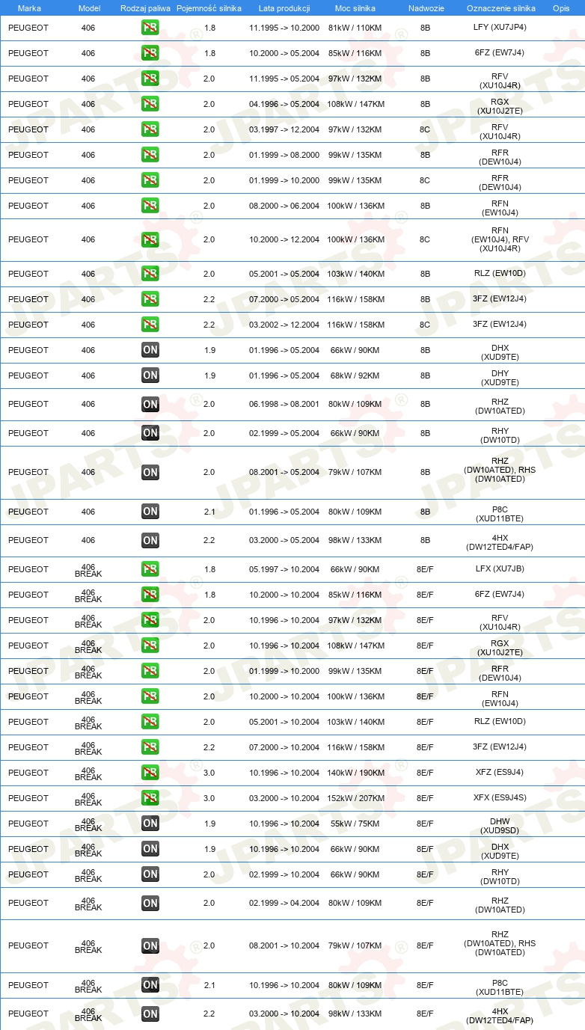Select the XFX (ES9J4S) engine code cell
Viewport: 585px width, 1030px height.
(x=500, y=798)
